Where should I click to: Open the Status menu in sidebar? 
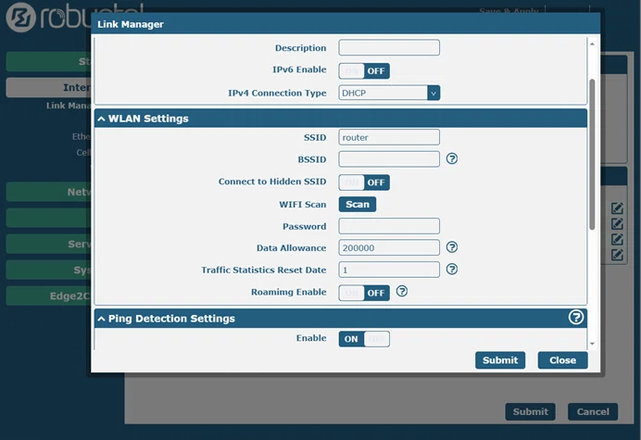(49, 61)
